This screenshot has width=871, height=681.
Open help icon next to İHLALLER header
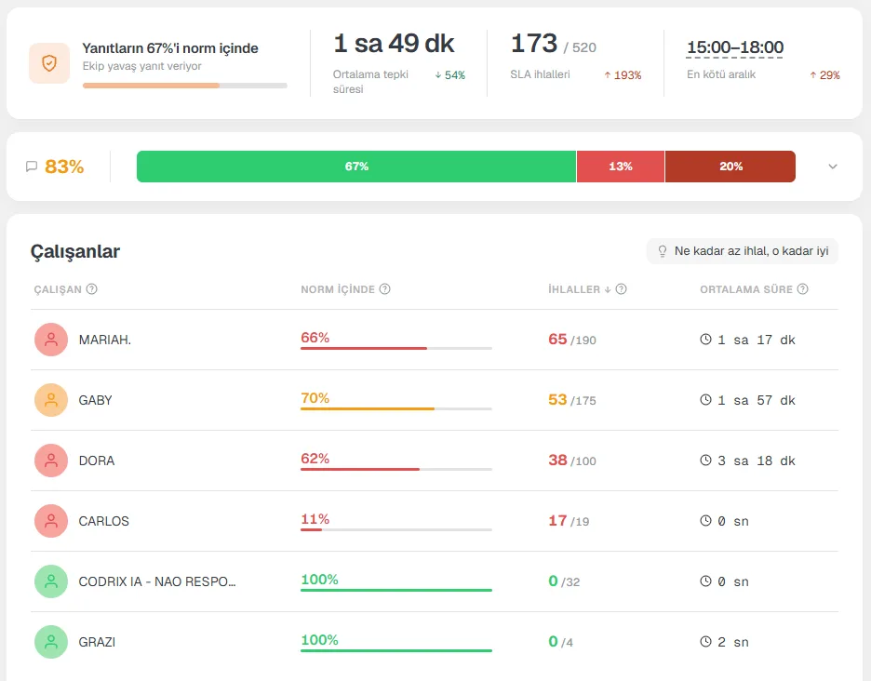click(621, 288)
